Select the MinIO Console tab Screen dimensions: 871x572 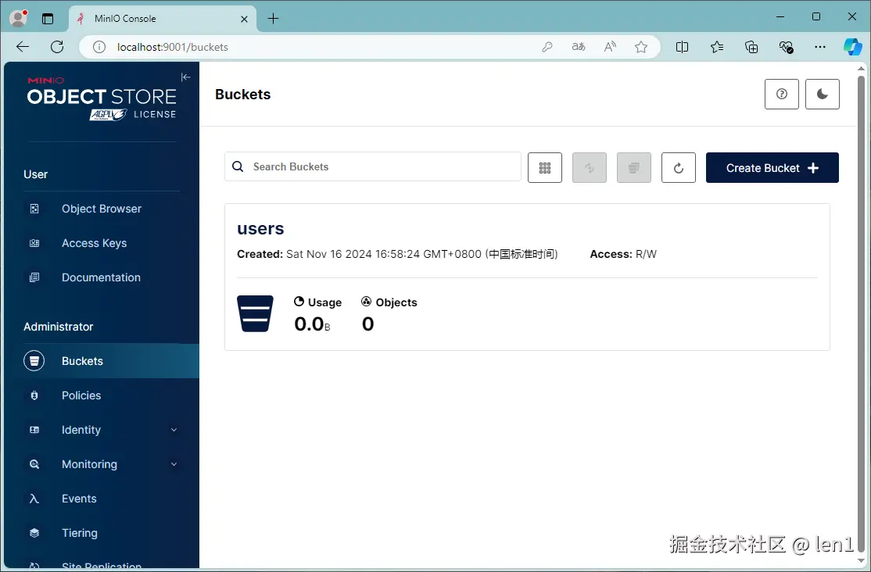(163, 19)
